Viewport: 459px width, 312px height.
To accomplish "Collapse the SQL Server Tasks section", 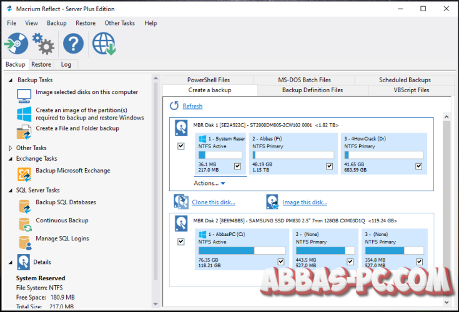I will pyautogui.click(x=11, y=191).
